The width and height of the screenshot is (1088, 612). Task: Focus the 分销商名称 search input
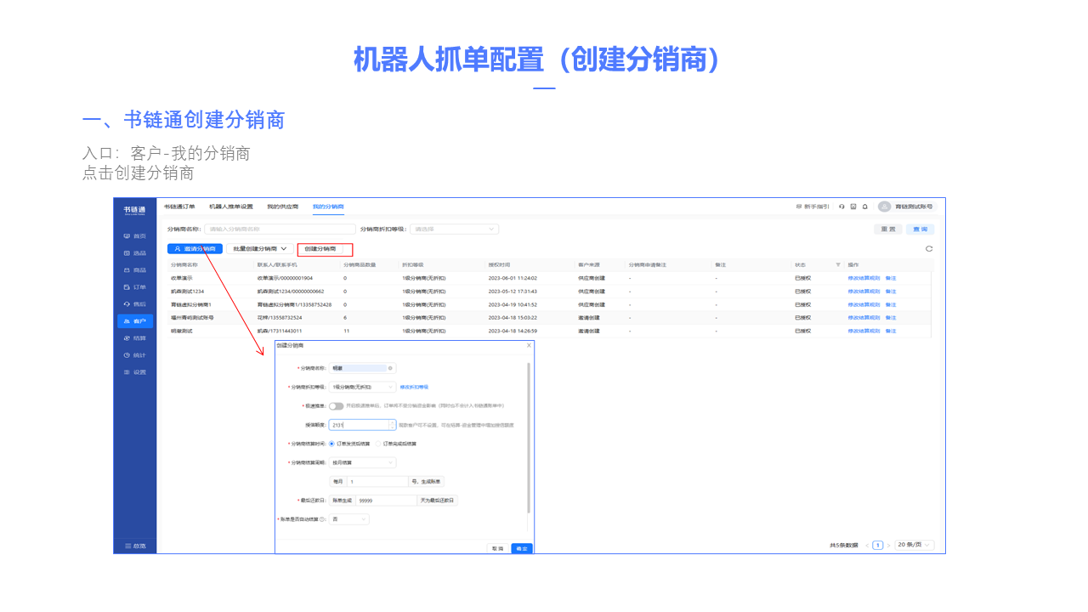(x=280, y=229)
